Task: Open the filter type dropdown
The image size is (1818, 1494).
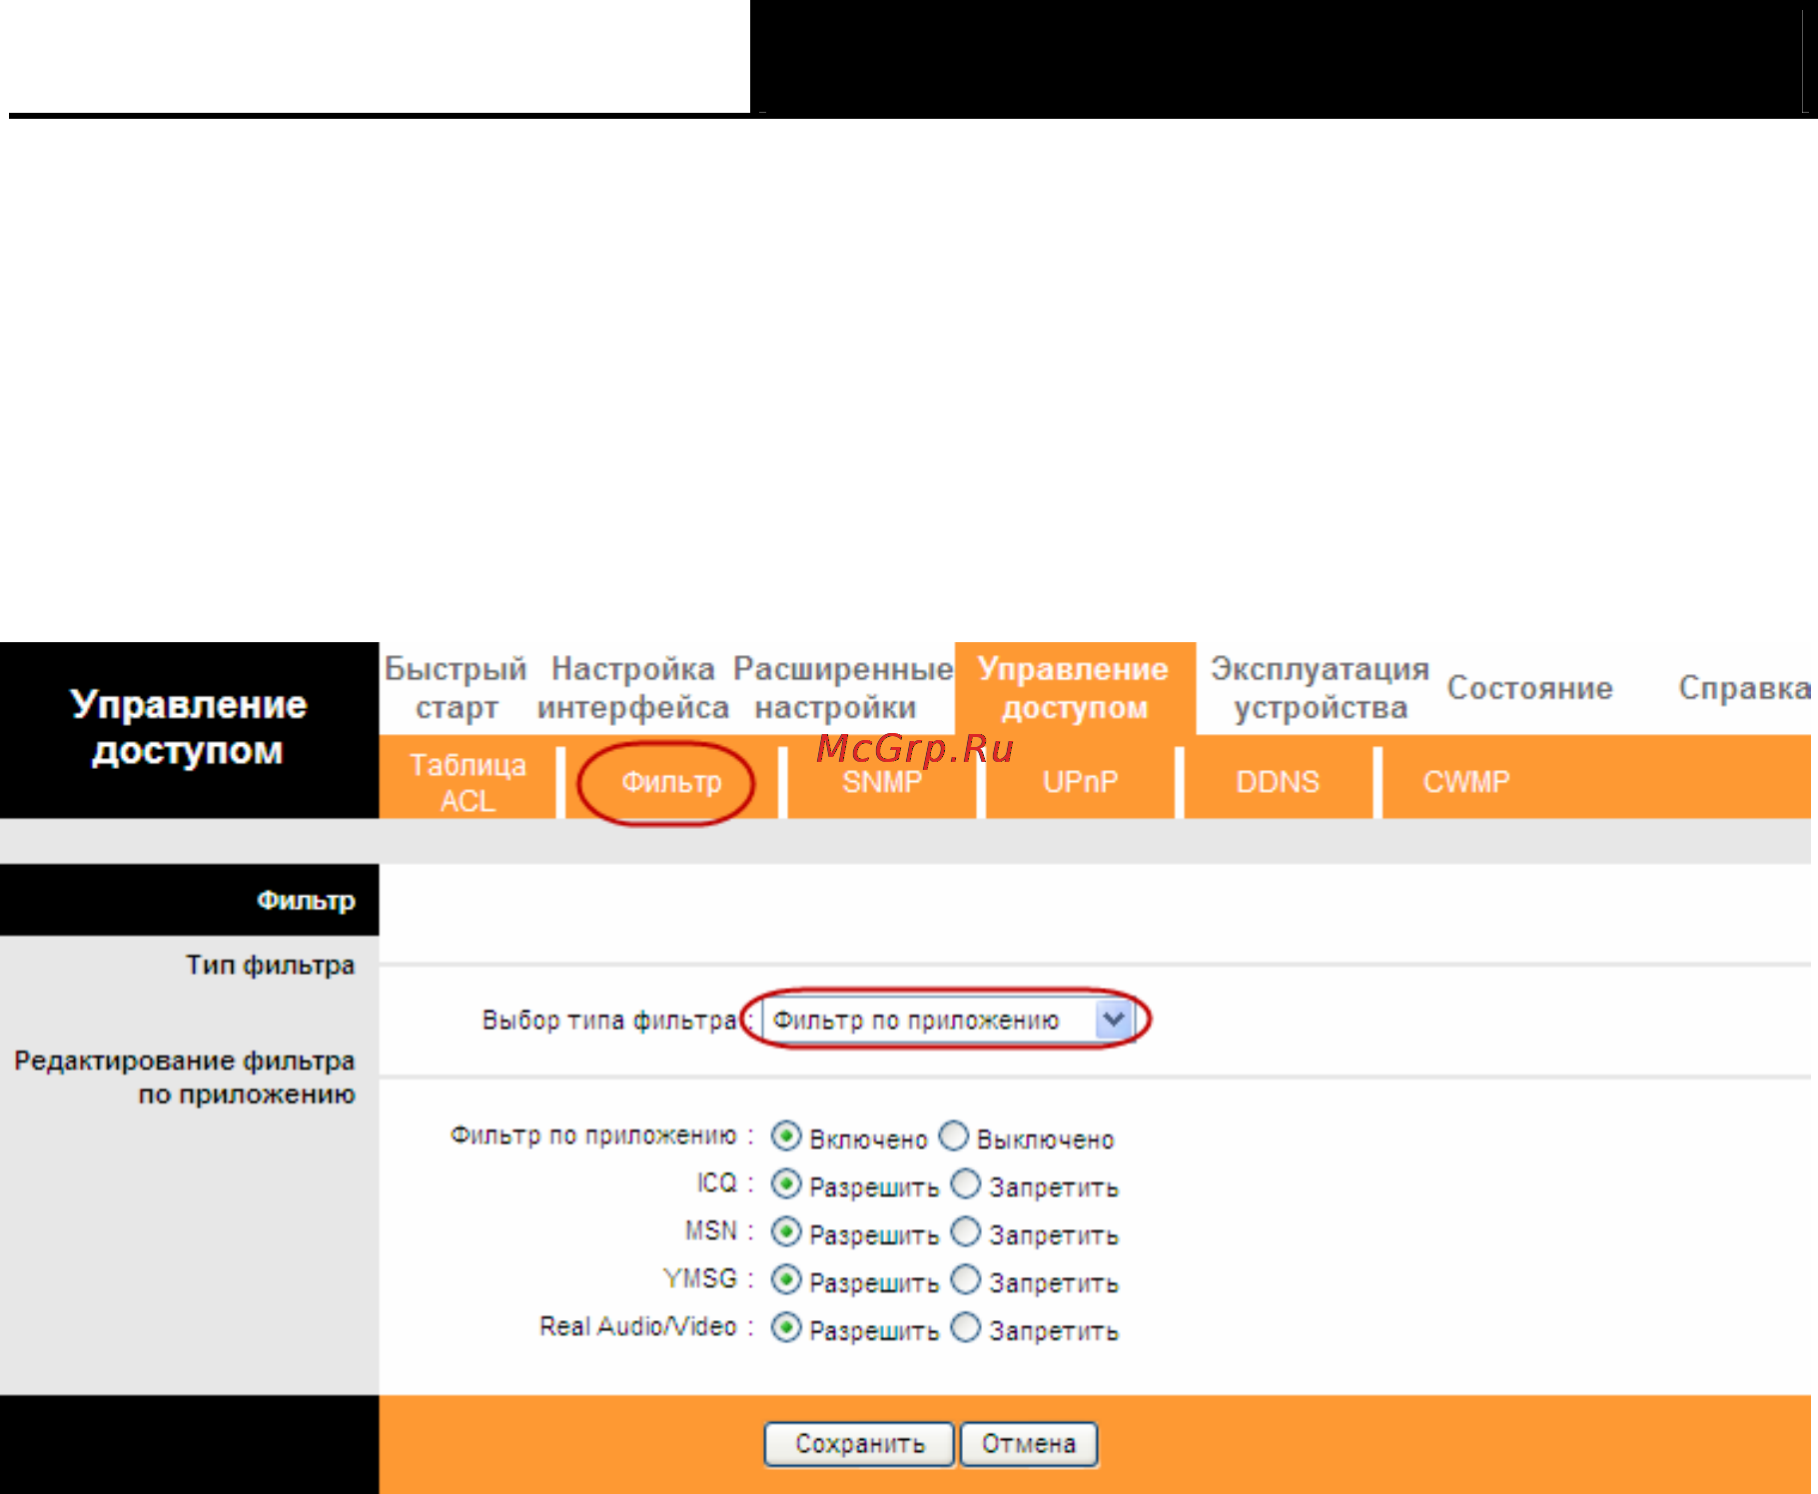Action: pyautogui.click(x=948, y=1020)
